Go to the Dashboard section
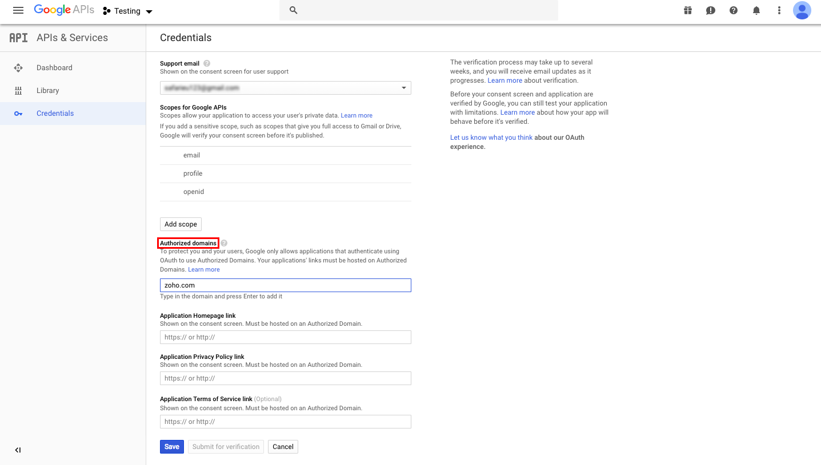 coord(54,67)
